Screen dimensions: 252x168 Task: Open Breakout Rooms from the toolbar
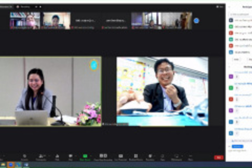[x=136, y=157]
